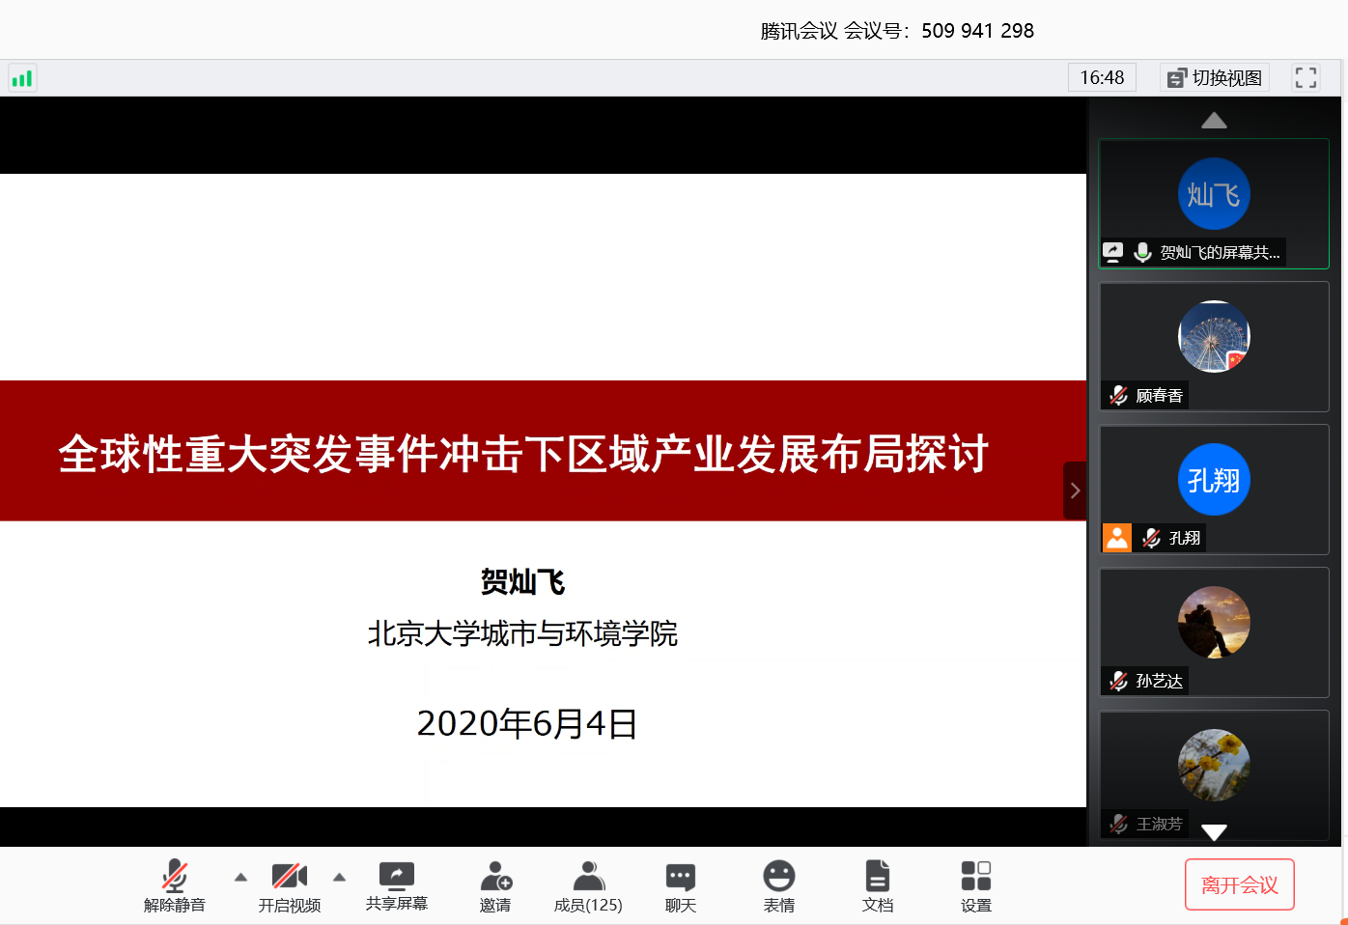The height and width of the screenshot is (925, 1348).
Task: Enter full screen mode
Action: pyautogui.click(x=1306, y=78)
